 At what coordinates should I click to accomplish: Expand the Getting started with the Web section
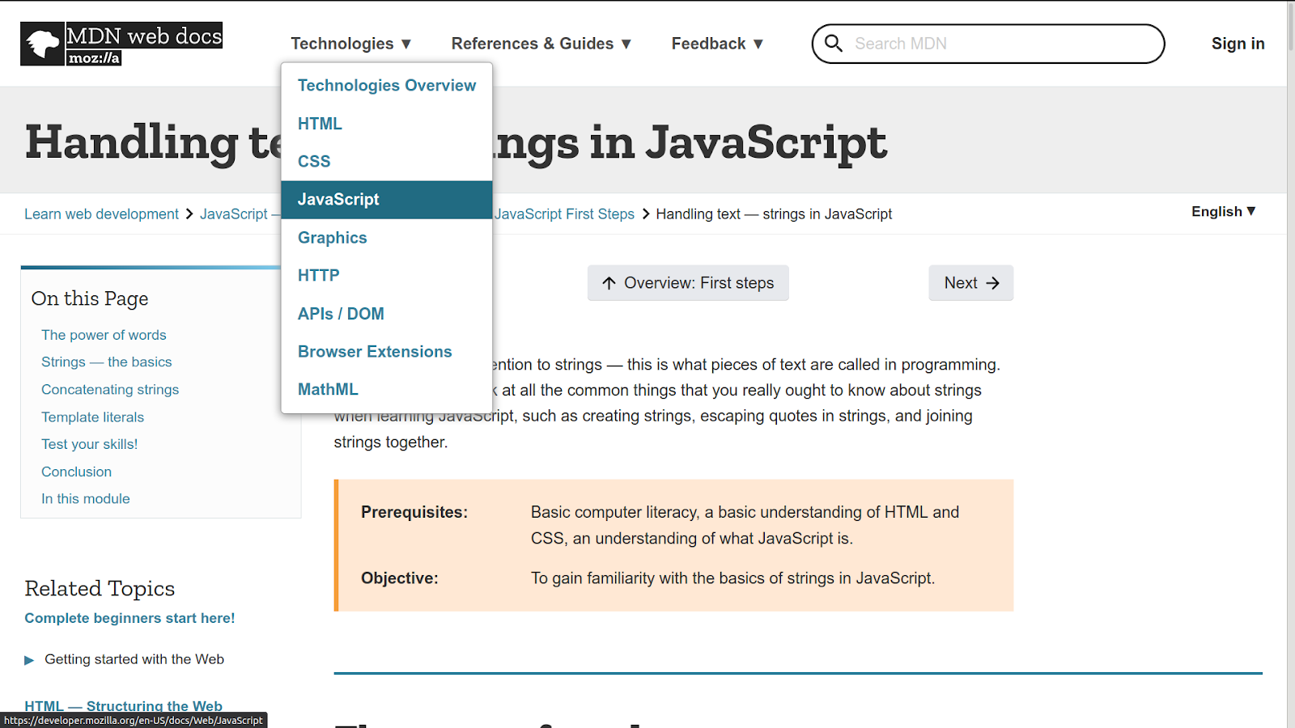30,658
